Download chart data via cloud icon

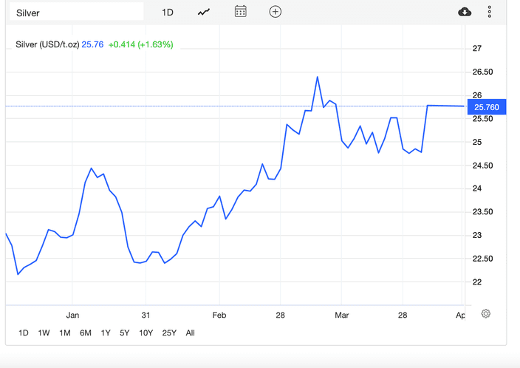465,12
